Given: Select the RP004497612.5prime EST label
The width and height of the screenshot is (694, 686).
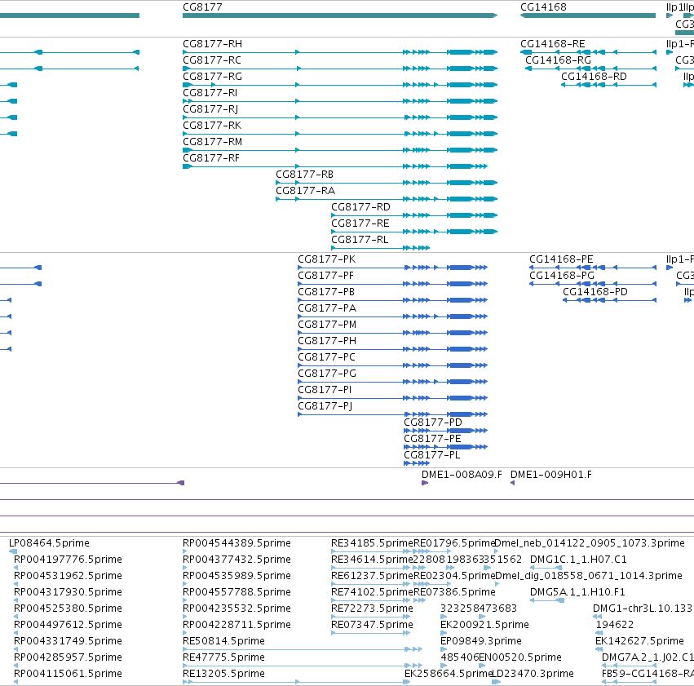Looking at the screenshot, I should coord(68,625).
